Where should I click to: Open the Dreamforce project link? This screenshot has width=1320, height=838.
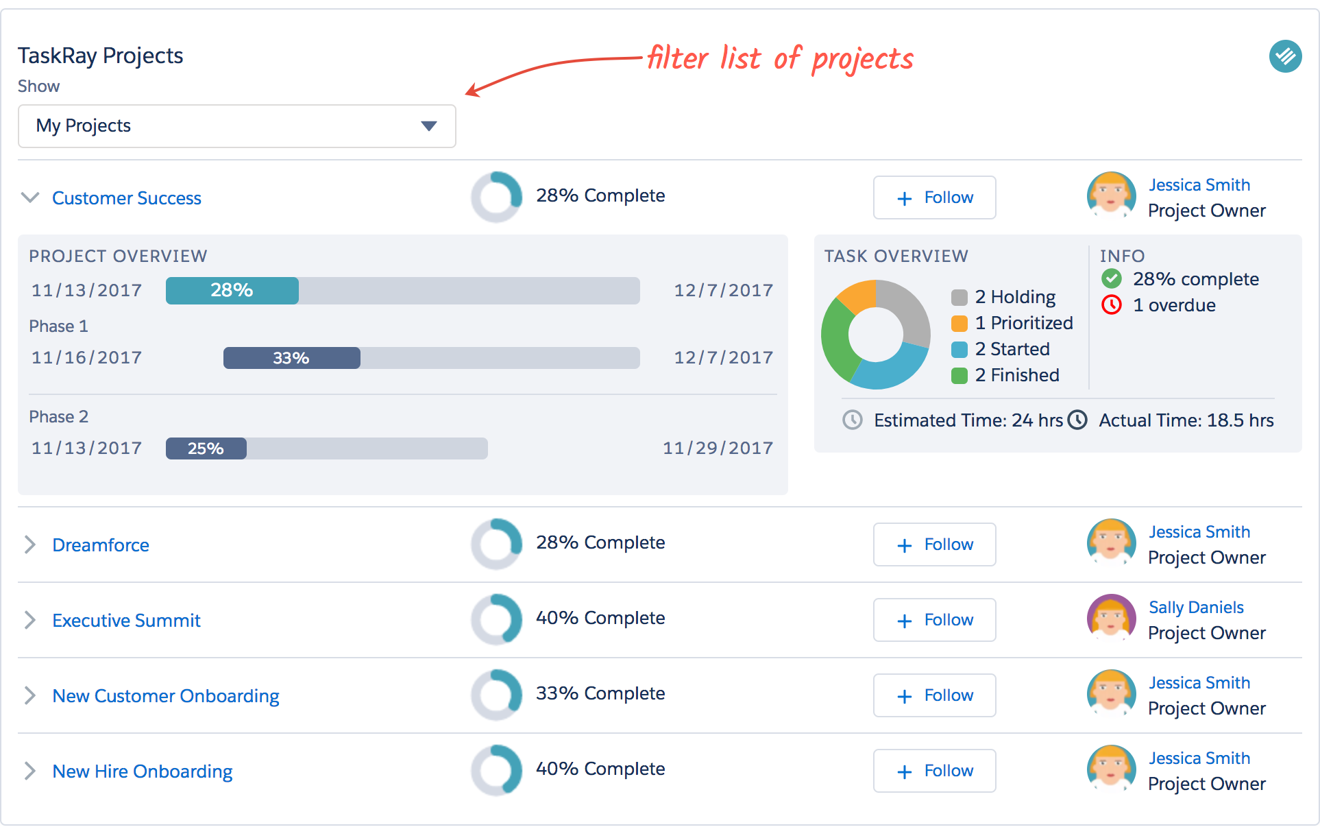pyautogui.click(x=101, y=545)
